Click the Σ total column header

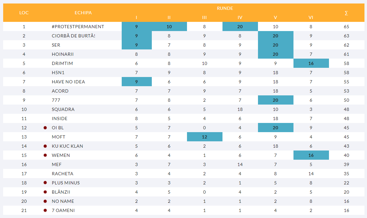click(x=346, y=13)
